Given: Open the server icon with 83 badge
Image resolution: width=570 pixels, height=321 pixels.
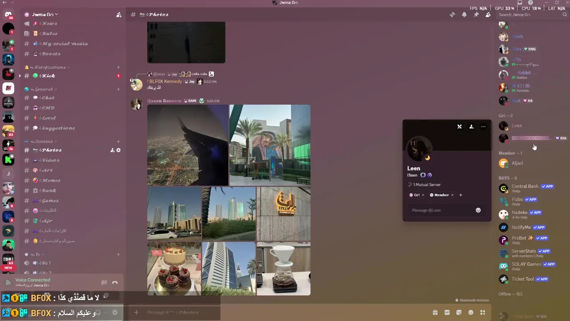Looking at the screenshot, I should pyautogui.click(x=8, y=131).
